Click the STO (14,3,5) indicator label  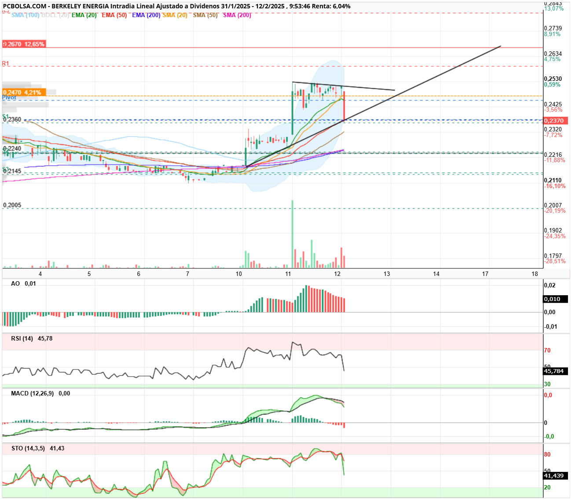[28, 449]
